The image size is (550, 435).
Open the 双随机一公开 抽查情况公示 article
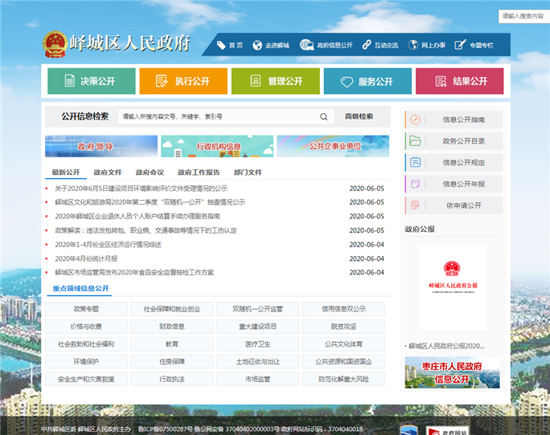pos(150,202)
